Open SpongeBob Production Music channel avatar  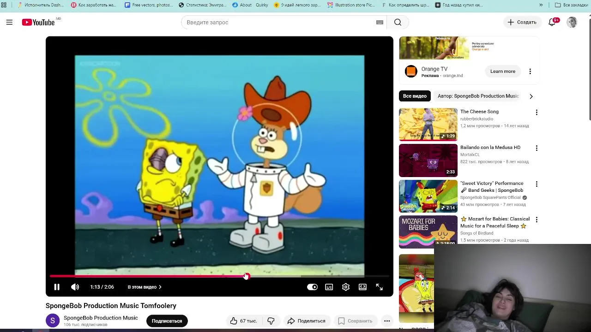(x=53, y=320)
